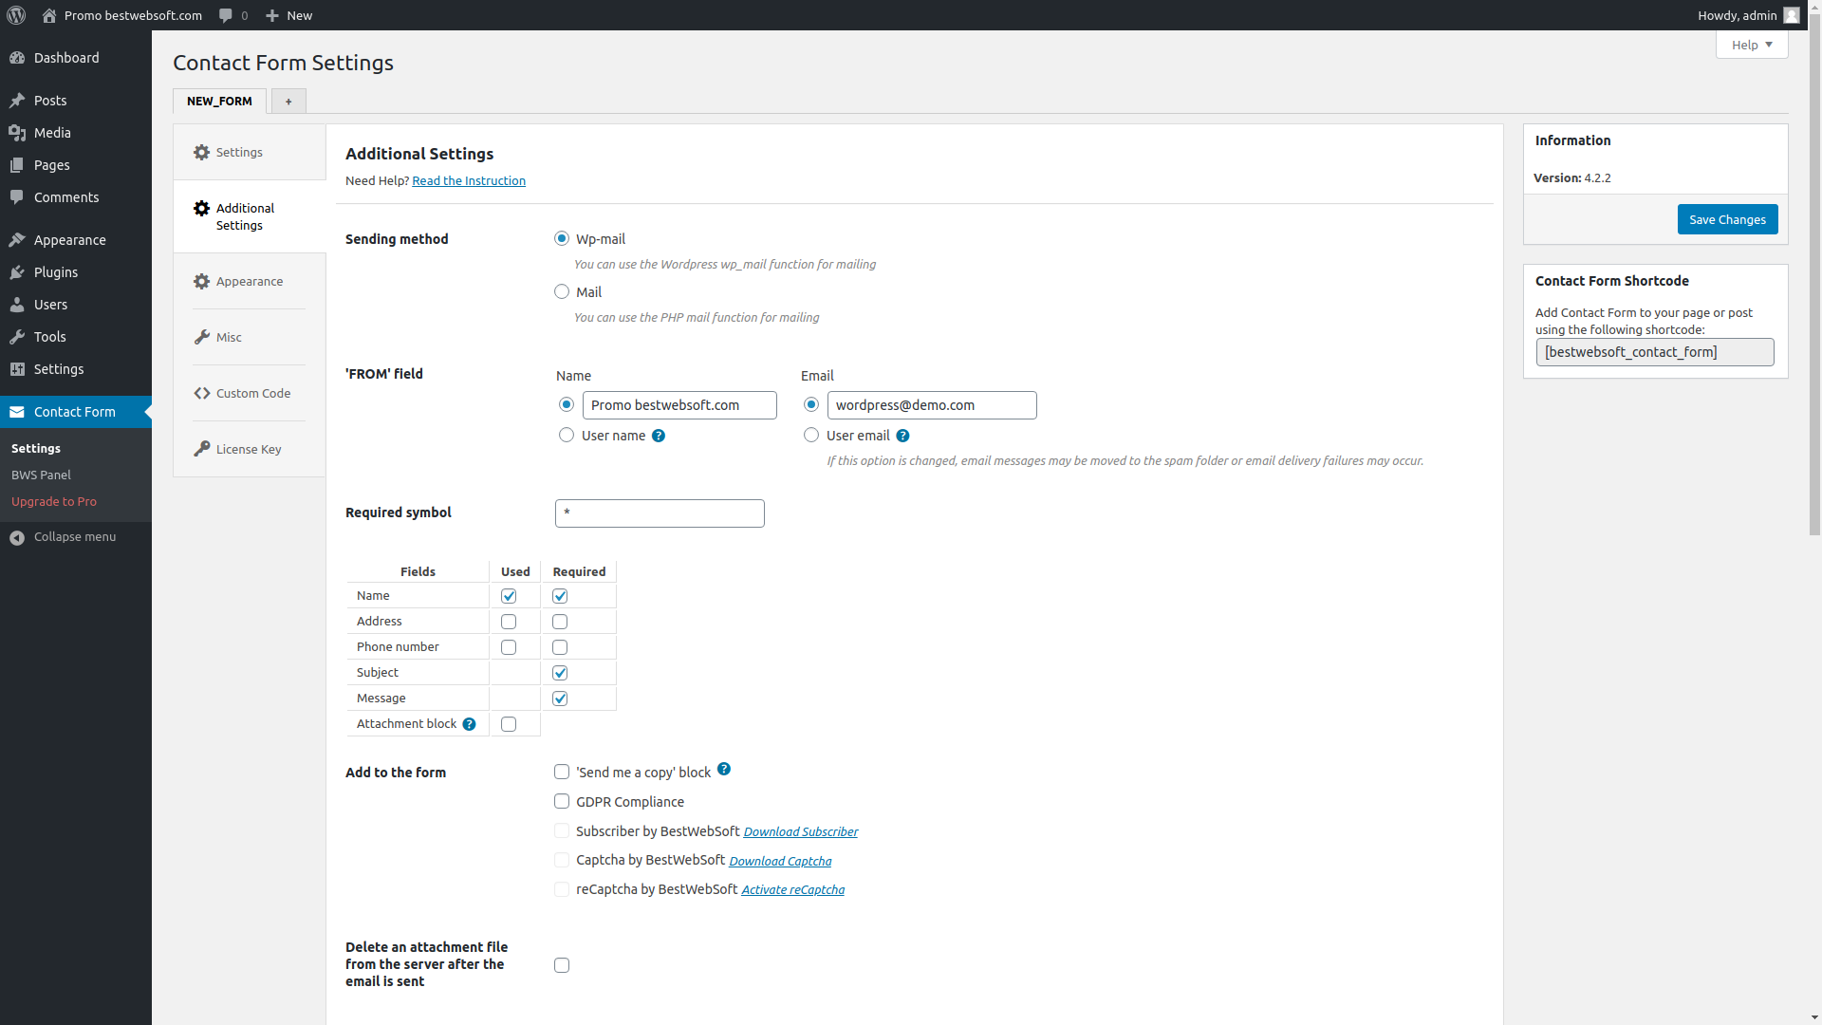Click the Settings gear icon in sidebar
The image size is (1822, 1025).
tap(17, 368)
